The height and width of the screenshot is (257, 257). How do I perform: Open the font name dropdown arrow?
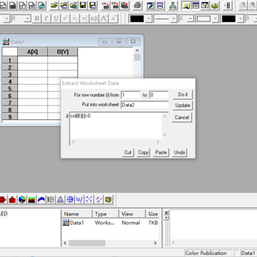pyautogui.click(x=6, y=19)
